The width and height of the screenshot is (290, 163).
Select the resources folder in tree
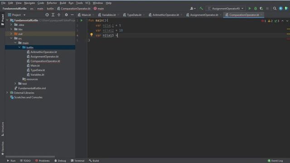click(x=32, y=79)
